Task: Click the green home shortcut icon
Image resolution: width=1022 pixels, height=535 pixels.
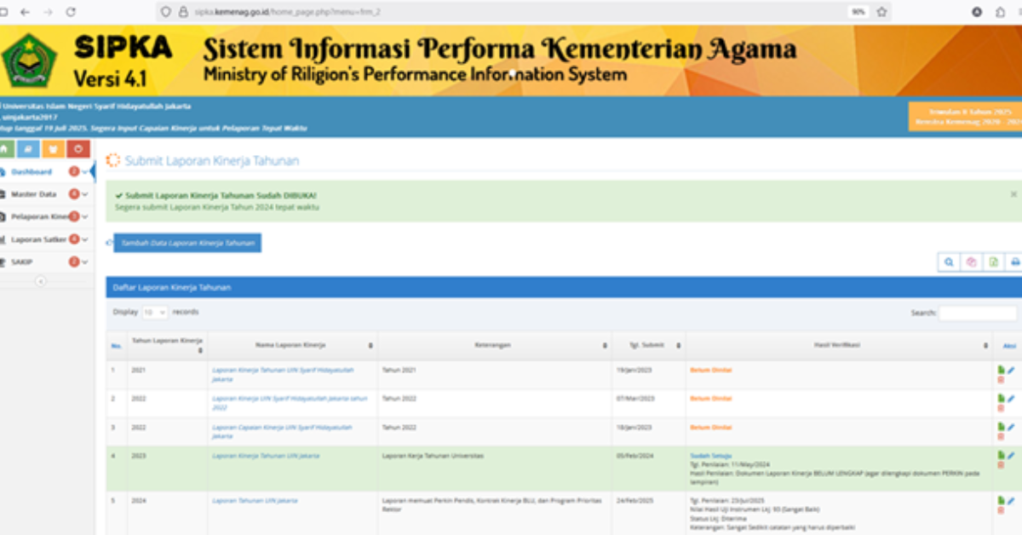Action: tap(5, 149)
